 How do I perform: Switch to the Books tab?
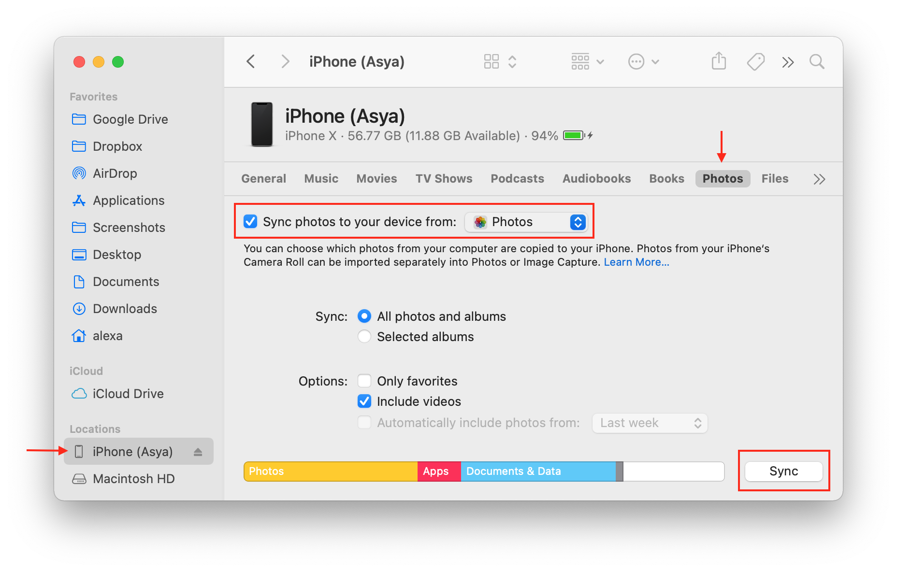click(x=667, y=179)
